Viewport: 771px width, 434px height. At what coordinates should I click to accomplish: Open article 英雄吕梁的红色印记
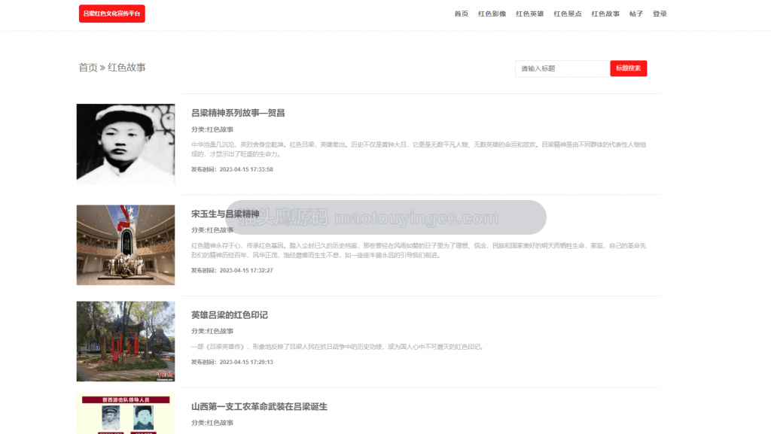click(229, 315)
